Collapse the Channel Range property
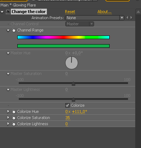Viewport: 141px width, 148px height. point(8,30)
